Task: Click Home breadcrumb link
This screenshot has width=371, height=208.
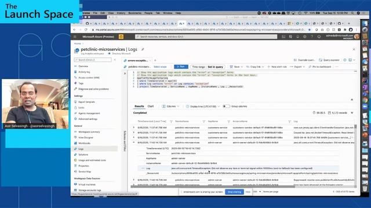Action: (77, 44)
